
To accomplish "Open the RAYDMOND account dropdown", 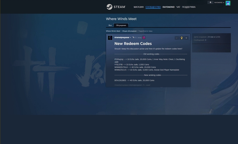I will tap(219, 2).
